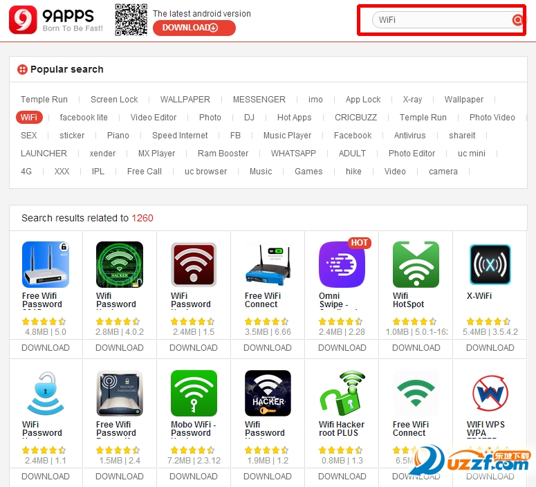Choose the camera popular search
The image size is (536, 487).
[443, 172]
